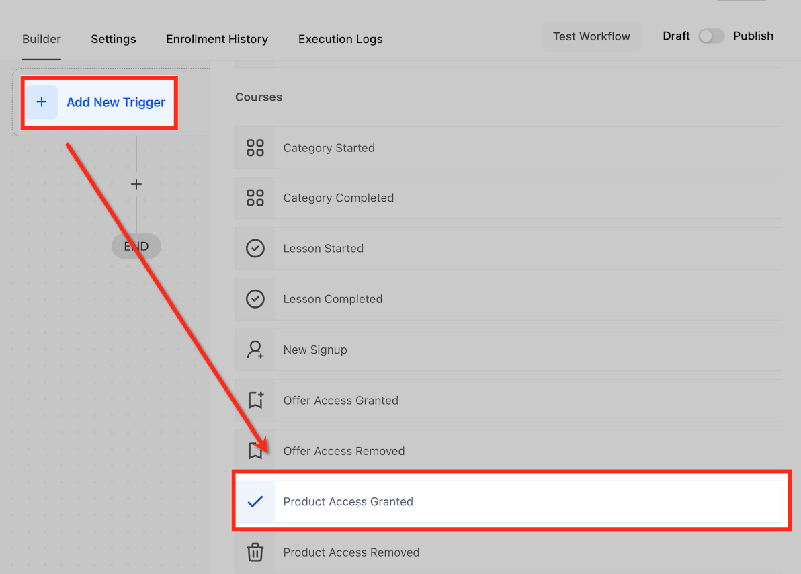
Task: Click the Category Completed grid icon
Action: (255, 198)
